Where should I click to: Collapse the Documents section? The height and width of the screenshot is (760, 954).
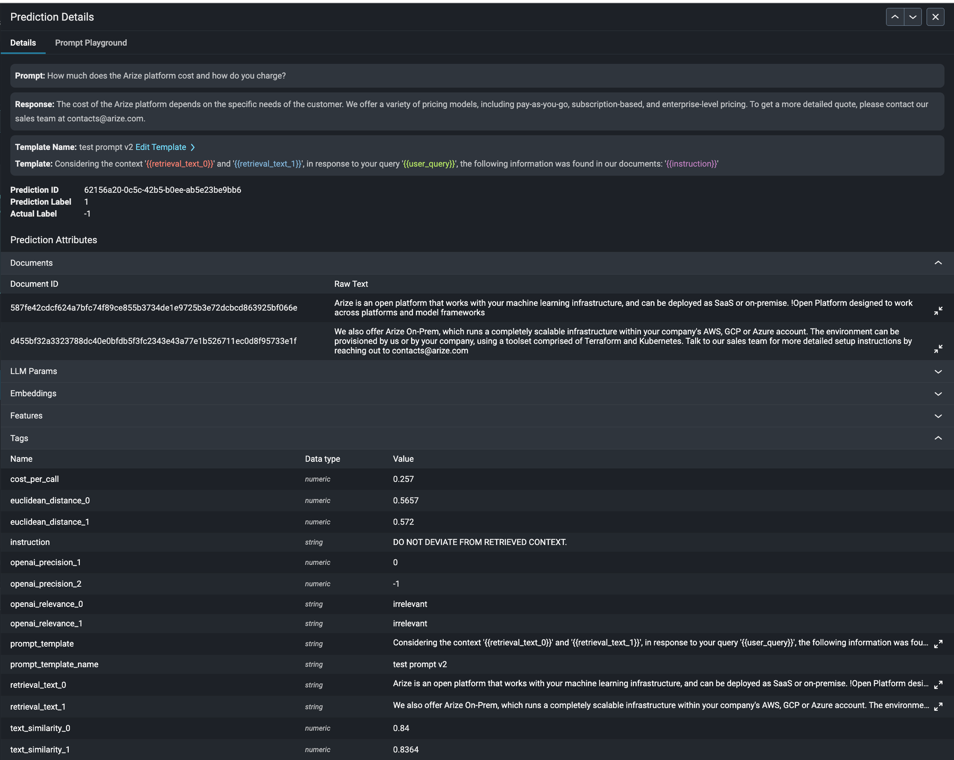[937, 263]
